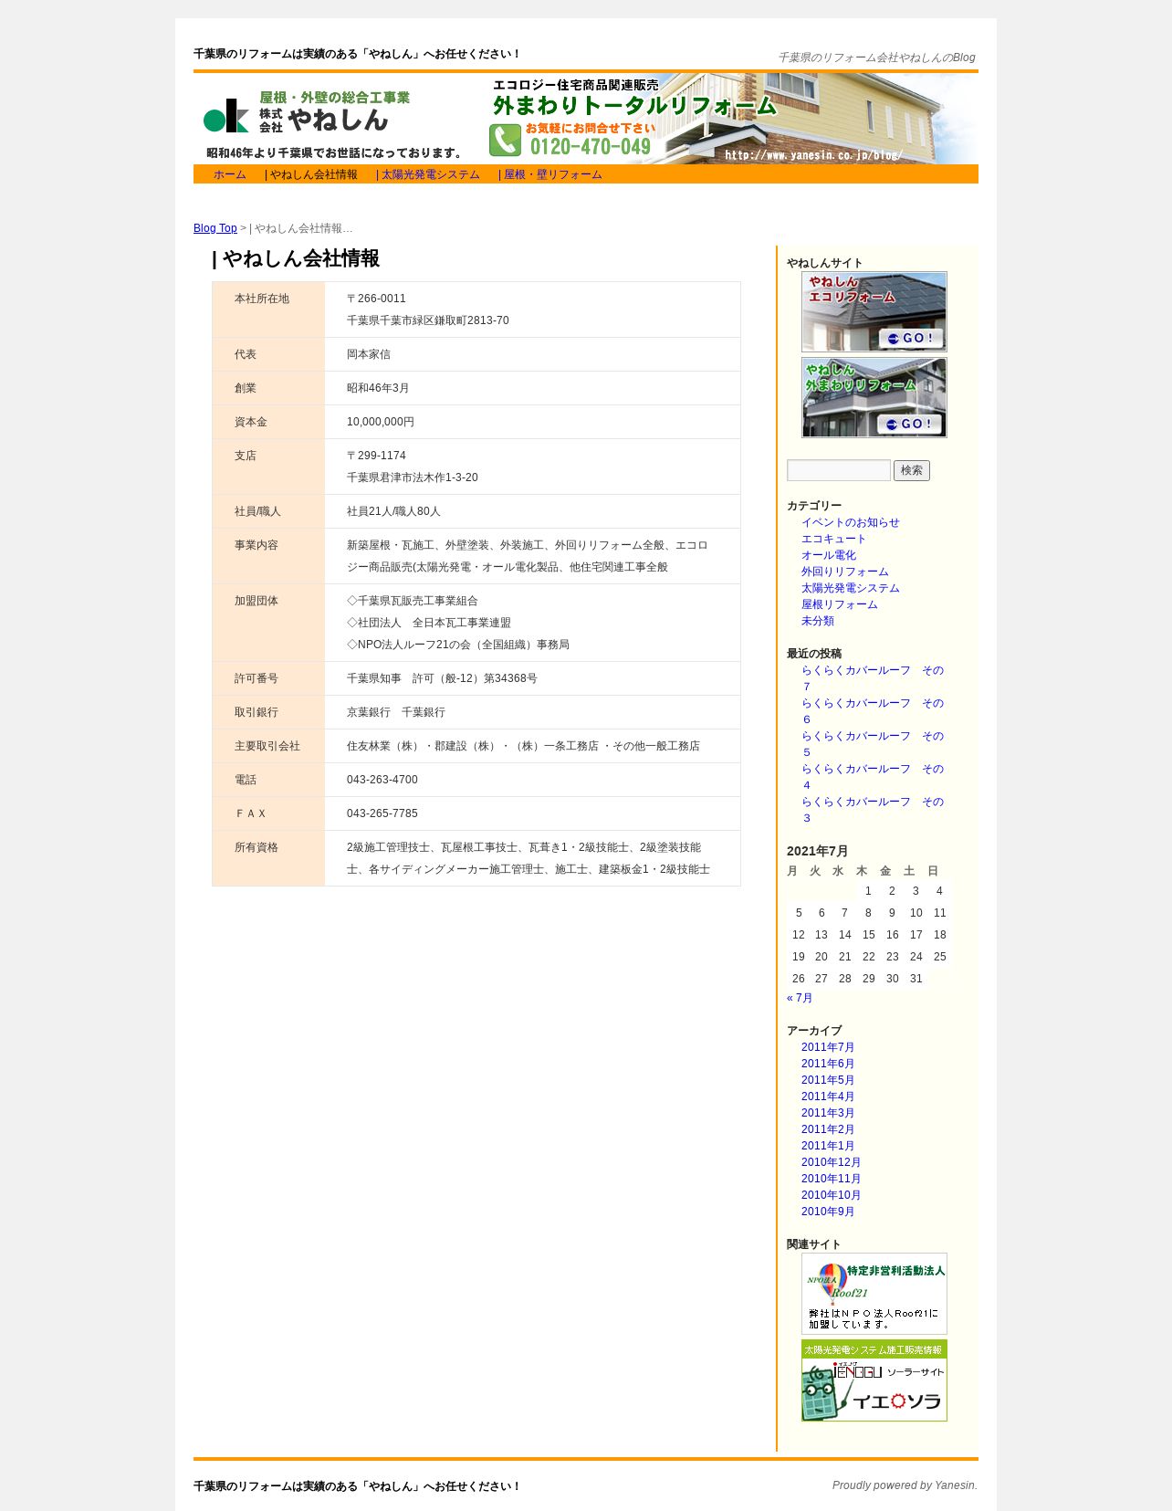Image resolution: width=1172 pixels, height=1511 pixels.
Task: Open post らくらくカバールーフ その3
Action: tap(873, 810)
